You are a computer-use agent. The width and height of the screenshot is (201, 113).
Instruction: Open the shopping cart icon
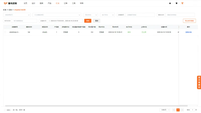176,3
